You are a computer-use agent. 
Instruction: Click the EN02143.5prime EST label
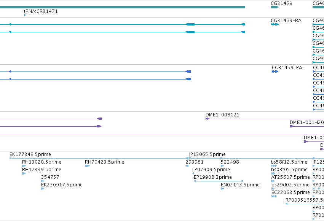pos(240,185)
